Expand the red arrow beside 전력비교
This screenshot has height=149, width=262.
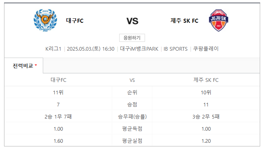coord(36,65)
